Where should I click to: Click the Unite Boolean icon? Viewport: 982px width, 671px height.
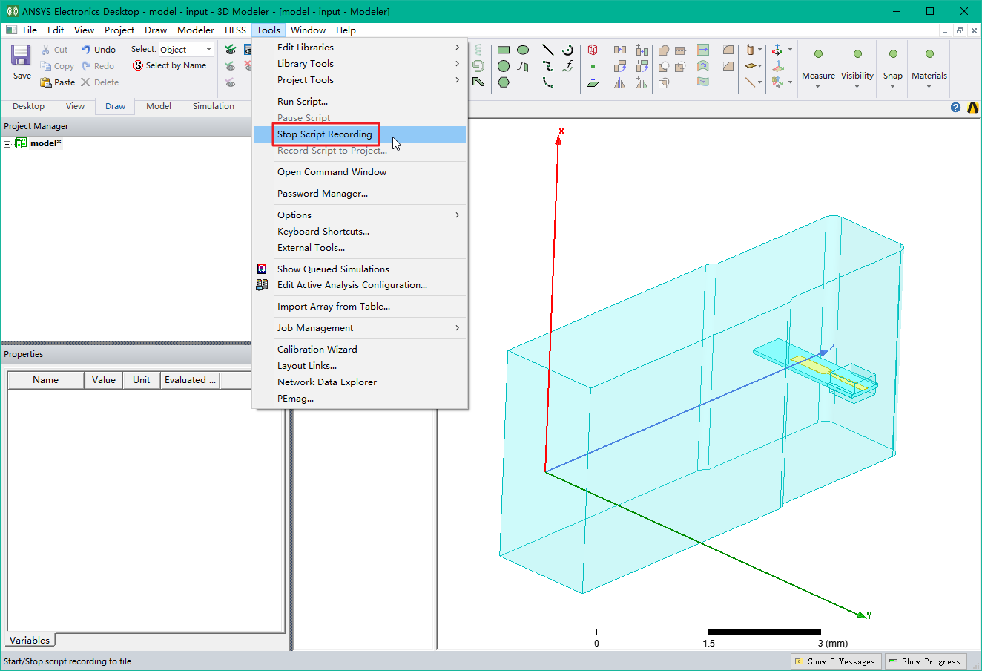coord(664,50)
